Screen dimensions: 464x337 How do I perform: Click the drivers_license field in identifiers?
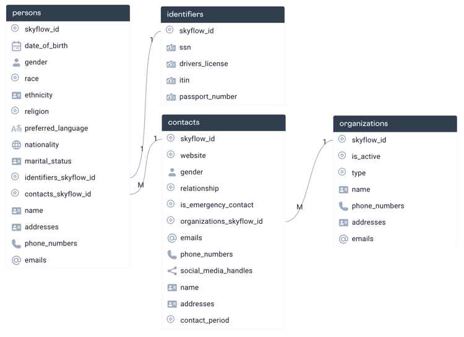tap(223, 64)
